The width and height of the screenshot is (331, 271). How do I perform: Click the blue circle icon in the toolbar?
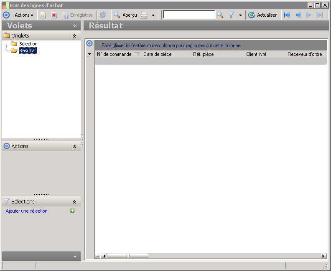[x=6, y=15]
